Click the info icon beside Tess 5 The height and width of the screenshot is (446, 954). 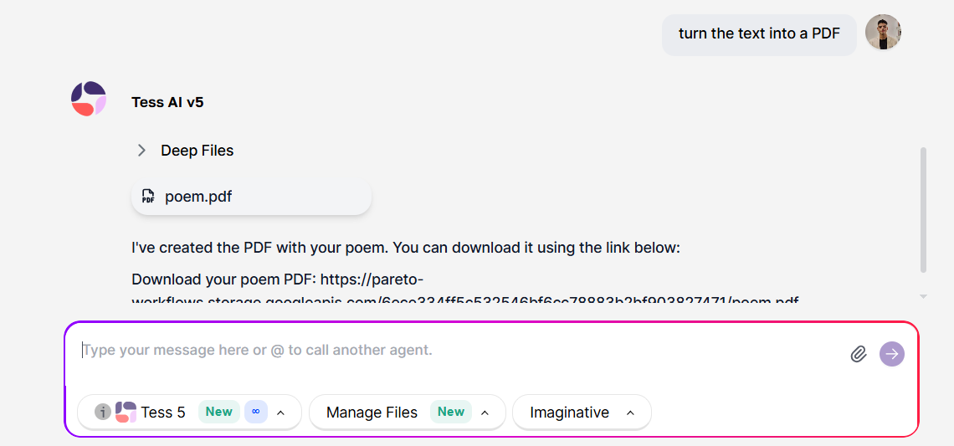click(102, 412)
